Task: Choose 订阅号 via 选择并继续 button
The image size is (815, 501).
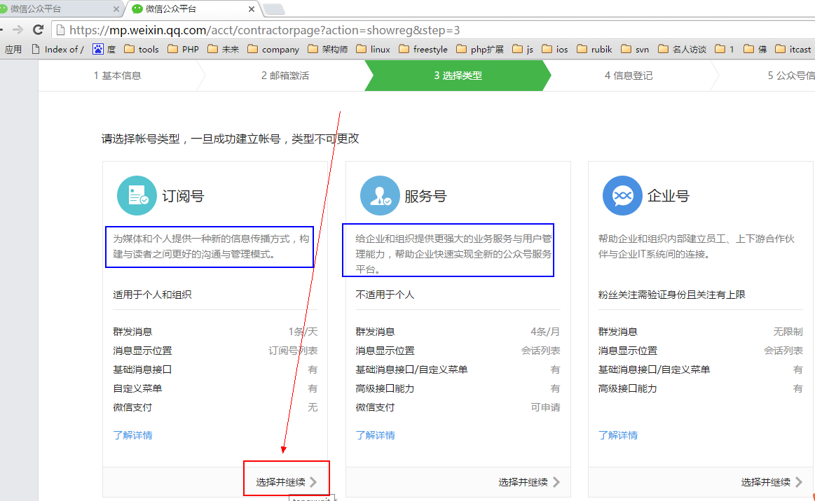Action: [286, 482]
